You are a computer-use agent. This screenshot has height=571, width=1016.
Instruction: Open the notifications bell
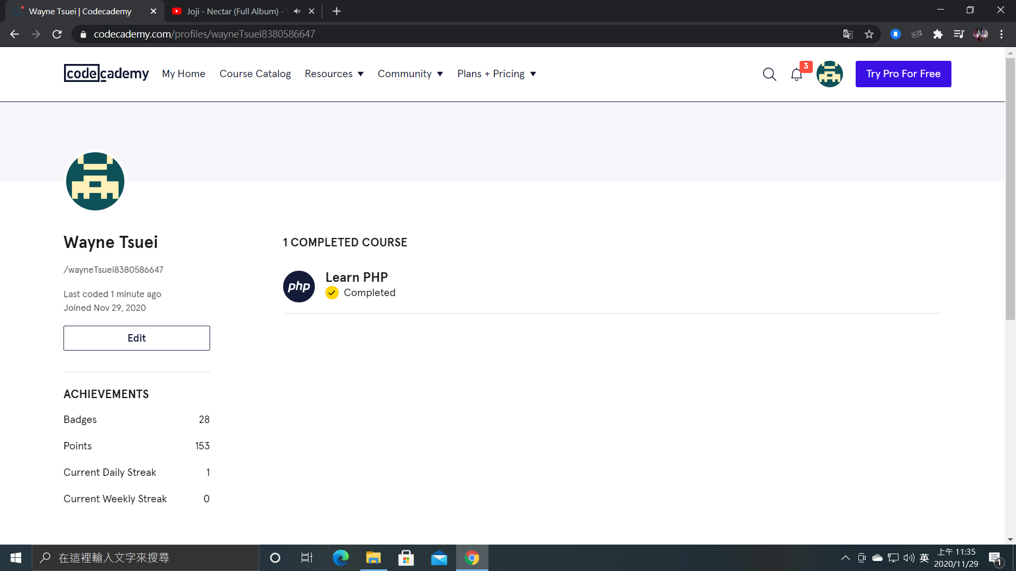[x=796, y=75]
